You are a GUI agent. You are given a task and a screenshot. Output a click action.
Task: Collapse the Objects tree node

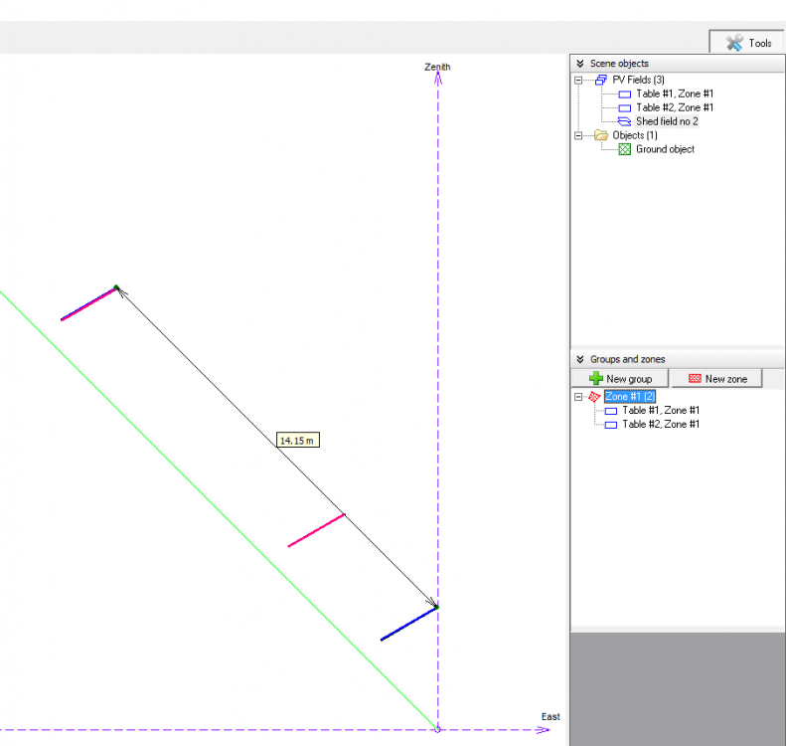tap(578, 135)
